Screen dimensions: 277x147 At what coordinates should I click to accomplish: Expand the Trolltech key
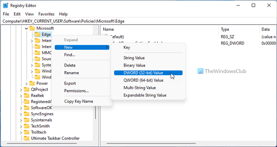coord(21,132)
